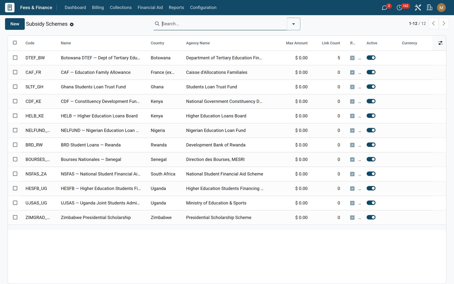Click Development Bank of Rwanda cell
The height and width of the screenshot is (284, 454).
coord(216,145)
